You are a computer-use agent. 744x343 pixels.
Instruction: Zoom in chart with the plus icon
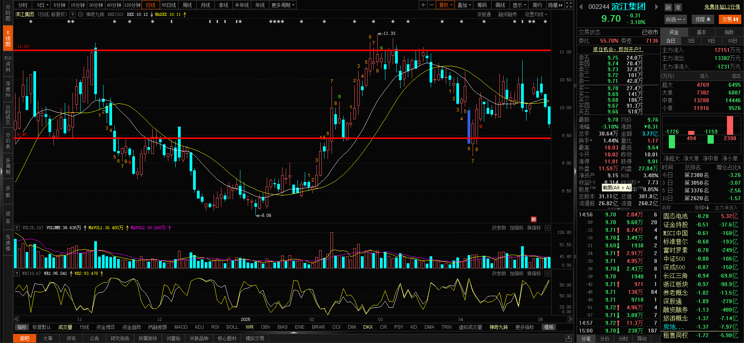(423, 5)
